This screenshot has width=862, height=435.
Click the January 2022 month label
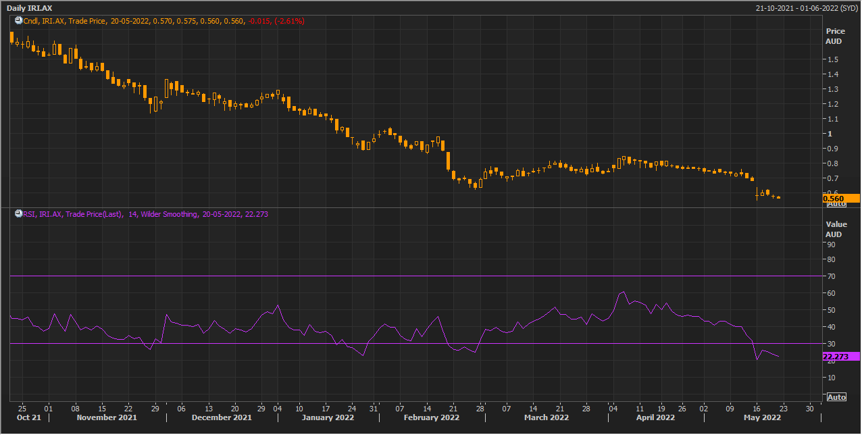coord(326,418)
